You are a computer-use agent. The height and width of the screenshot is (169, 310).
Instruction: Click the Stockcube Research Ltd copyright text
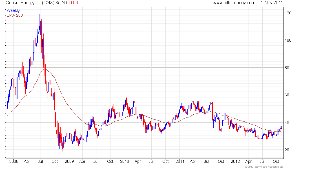[x=264, y=167]
